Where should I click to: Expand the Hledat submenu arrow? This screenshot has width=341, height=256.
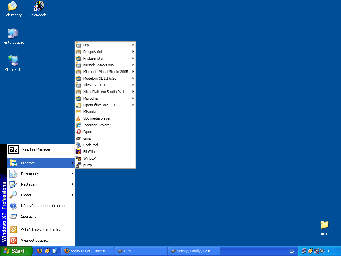72,195
